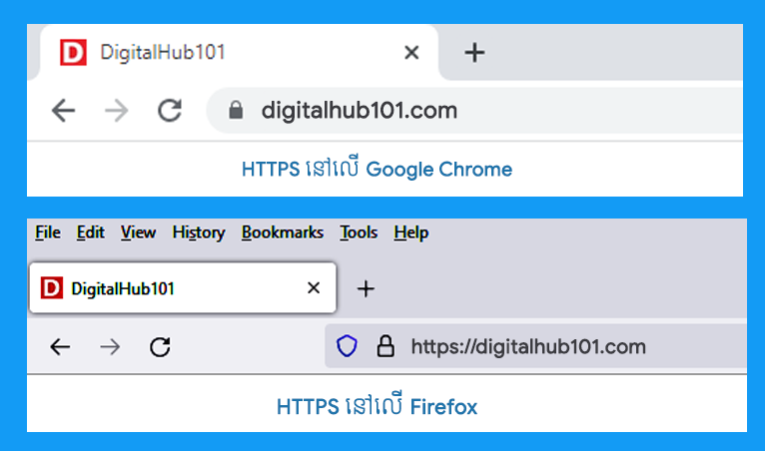765x451 pixels.
Task: Click the Firefox tracking protection shield icon
Action: (347, 346)
